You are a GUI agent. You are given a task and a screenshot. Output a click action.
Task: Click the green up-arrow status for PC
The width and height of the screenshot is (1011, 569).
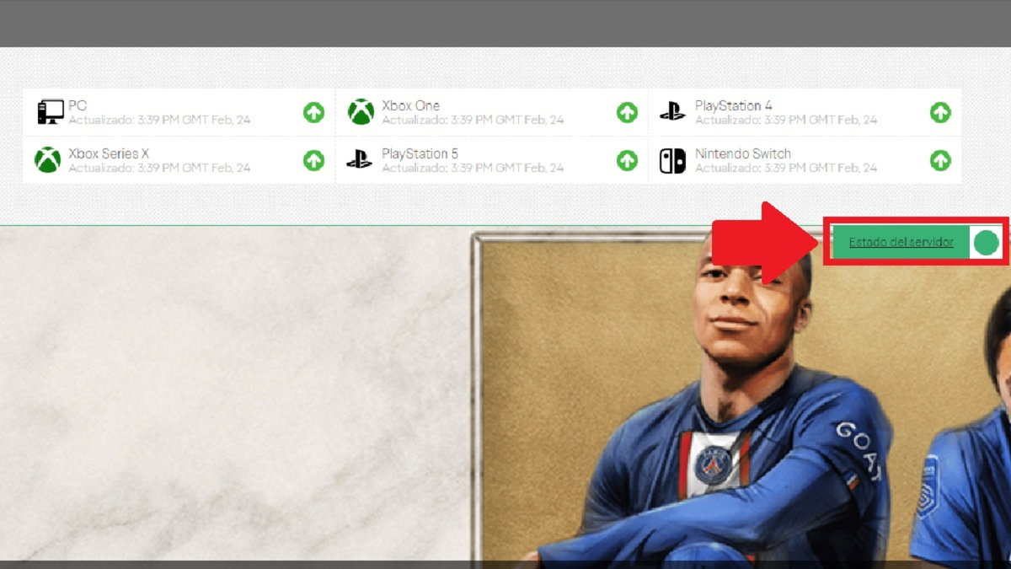pyautogui.click(x=314, y=112)
